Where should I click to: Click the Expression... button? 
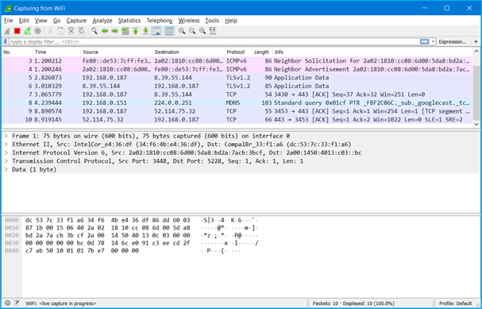(x=453, y=41)
